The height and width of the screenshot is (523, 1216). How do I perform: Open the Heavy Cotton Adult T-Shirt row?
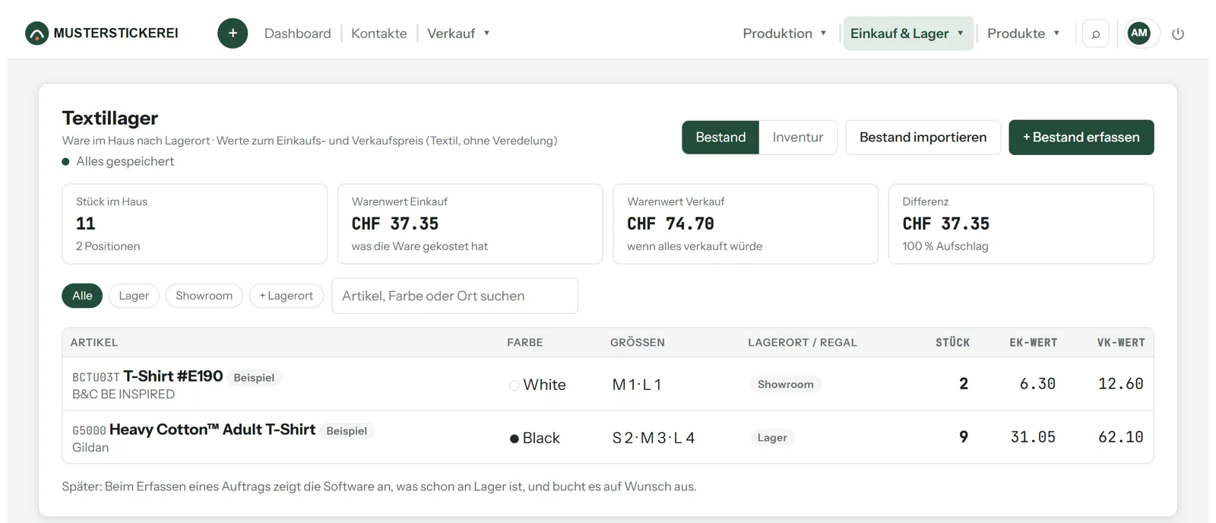point(607,437)
